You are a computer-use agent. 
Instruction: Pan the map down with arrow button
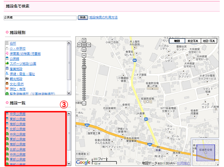click(x=84, y=50)
